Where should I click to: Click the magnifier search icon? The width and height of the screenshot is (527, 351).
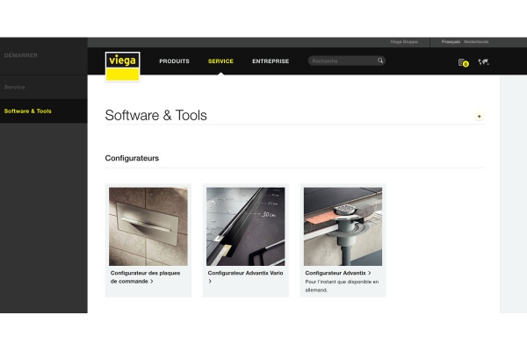(x=380, y=61)
